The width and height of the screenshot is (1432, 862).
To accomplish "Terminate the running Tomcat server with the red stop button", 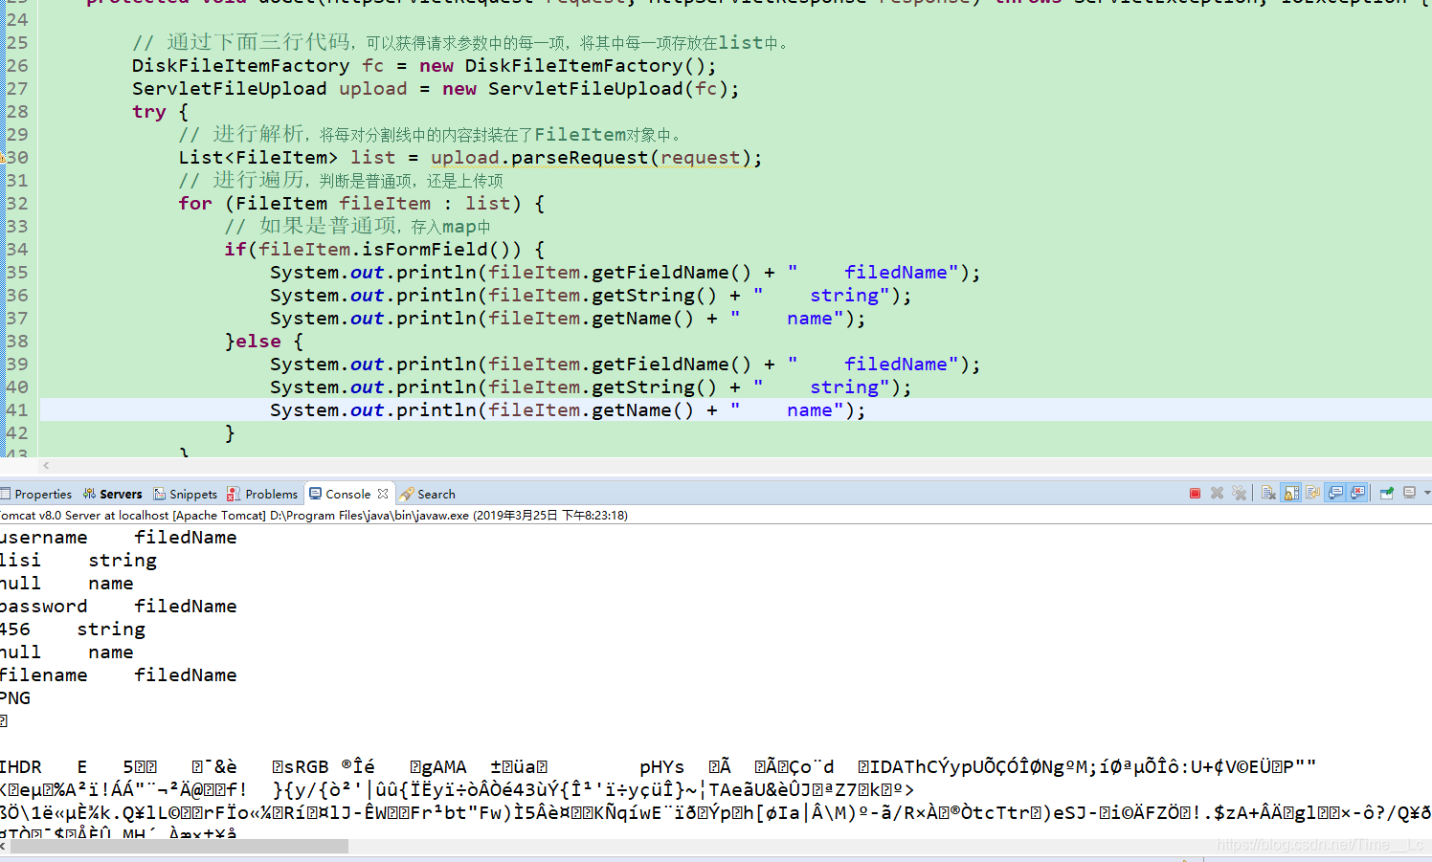I will click(1195, 493).
